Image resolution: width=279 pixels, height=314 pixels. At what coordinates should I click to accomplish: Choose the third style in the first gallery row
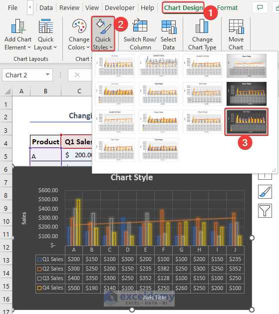pos(203,66)
